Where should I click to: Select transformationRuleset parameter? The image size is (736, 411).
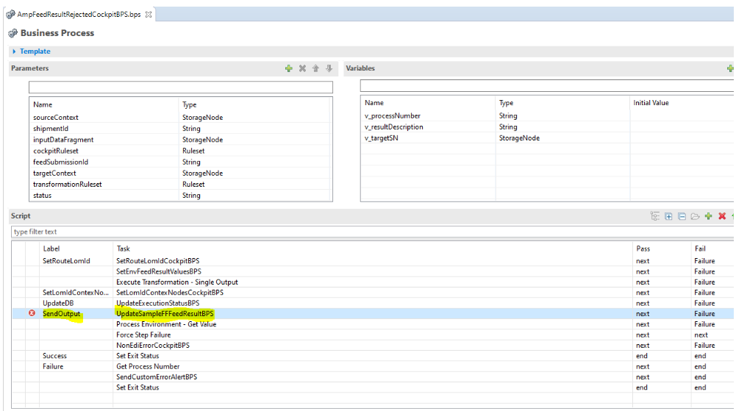67,185
